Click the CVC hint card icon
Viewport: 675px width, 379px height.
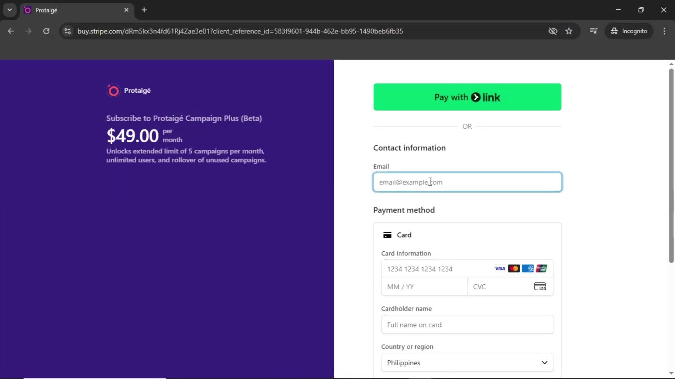pos(540,286)
